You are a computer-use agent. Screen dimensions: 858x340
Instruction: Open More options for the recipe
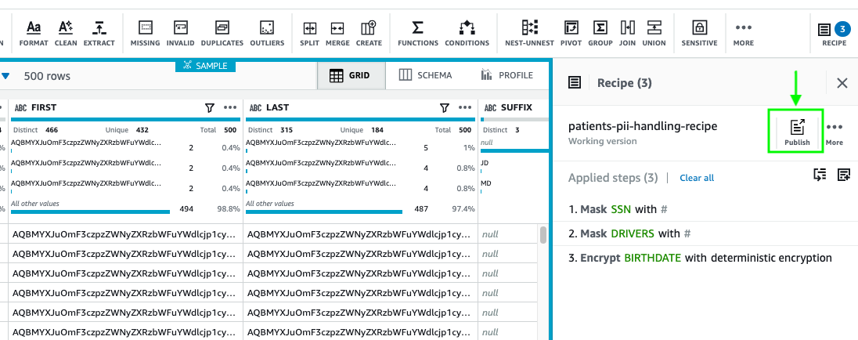click(x=835, y=132)
